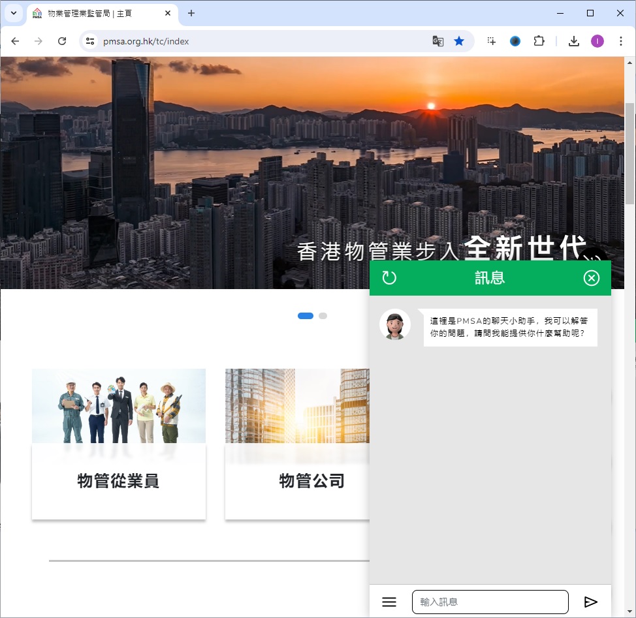Image resolution: width=636 pixels, height=618 pixels.
Task: Open the chat hamburger menu
Action: click(x=389, y=602)
